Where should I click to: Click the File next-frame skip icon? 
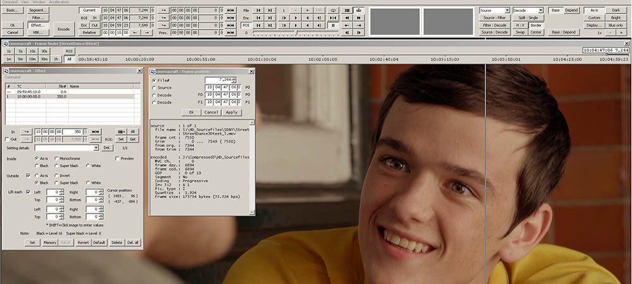point(270,10)
